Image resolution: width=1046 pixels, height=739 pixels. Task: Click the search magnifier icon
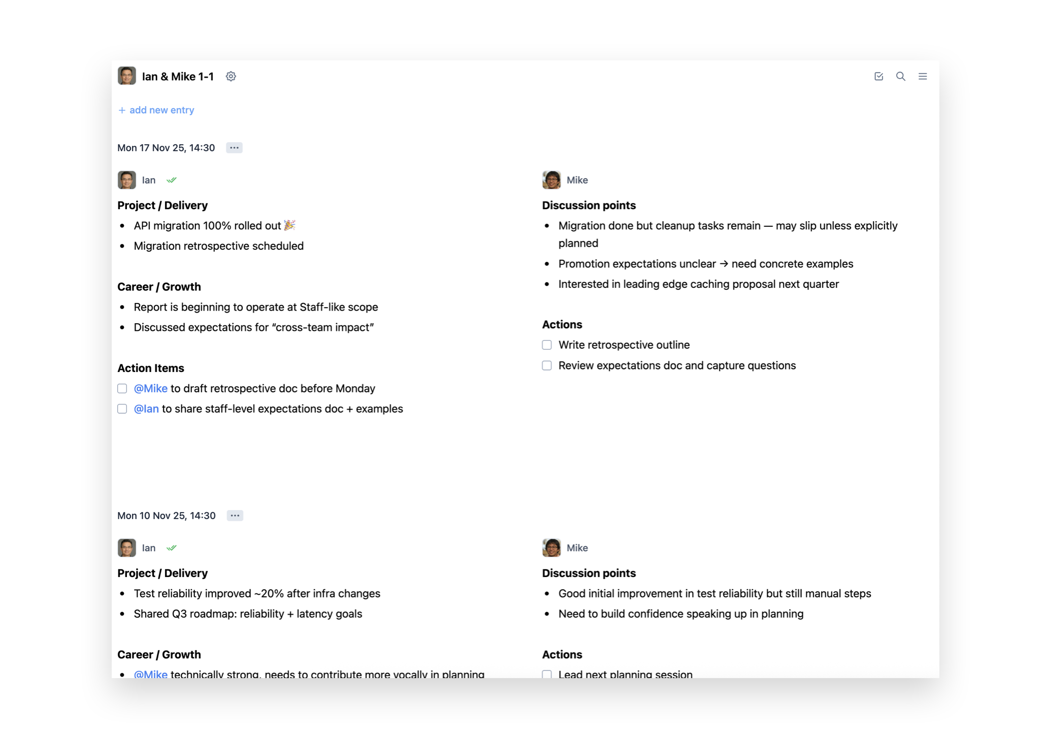(900, 76)
